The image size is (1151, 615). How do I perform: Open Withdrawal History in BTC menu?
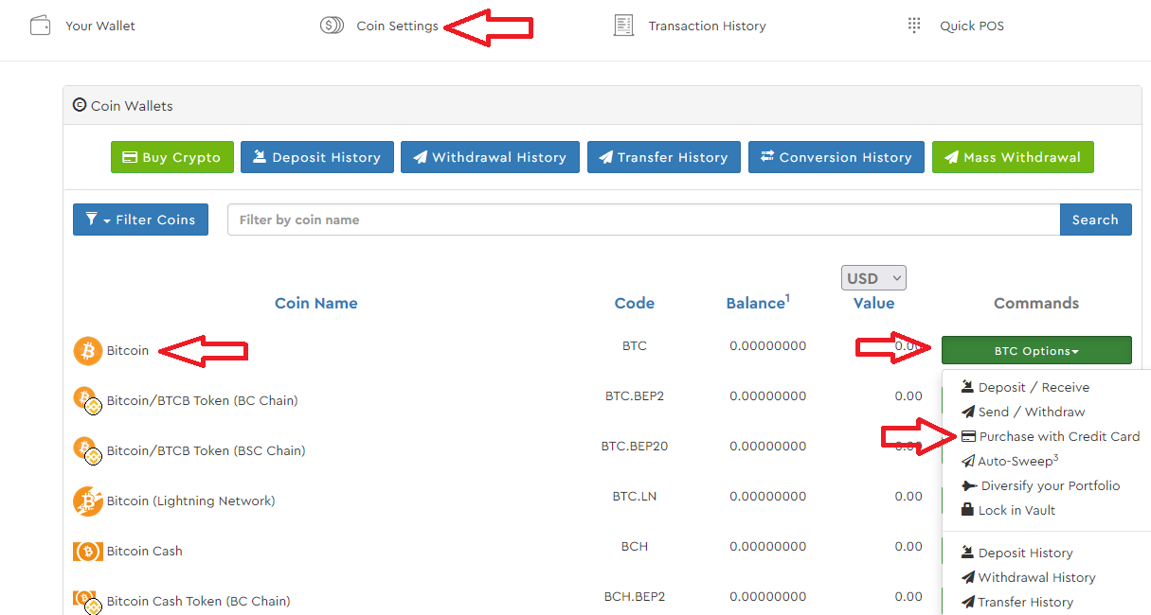[1028, 577]
